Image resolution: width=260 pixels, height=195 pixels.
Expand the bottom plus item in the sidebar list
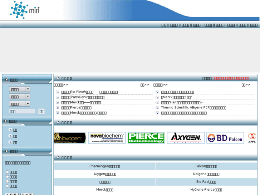10,142
